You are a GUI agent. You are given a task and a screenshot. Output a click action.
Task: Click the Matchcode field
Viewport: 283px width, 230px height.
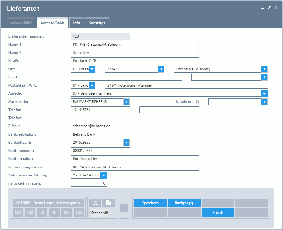(97, 102)
